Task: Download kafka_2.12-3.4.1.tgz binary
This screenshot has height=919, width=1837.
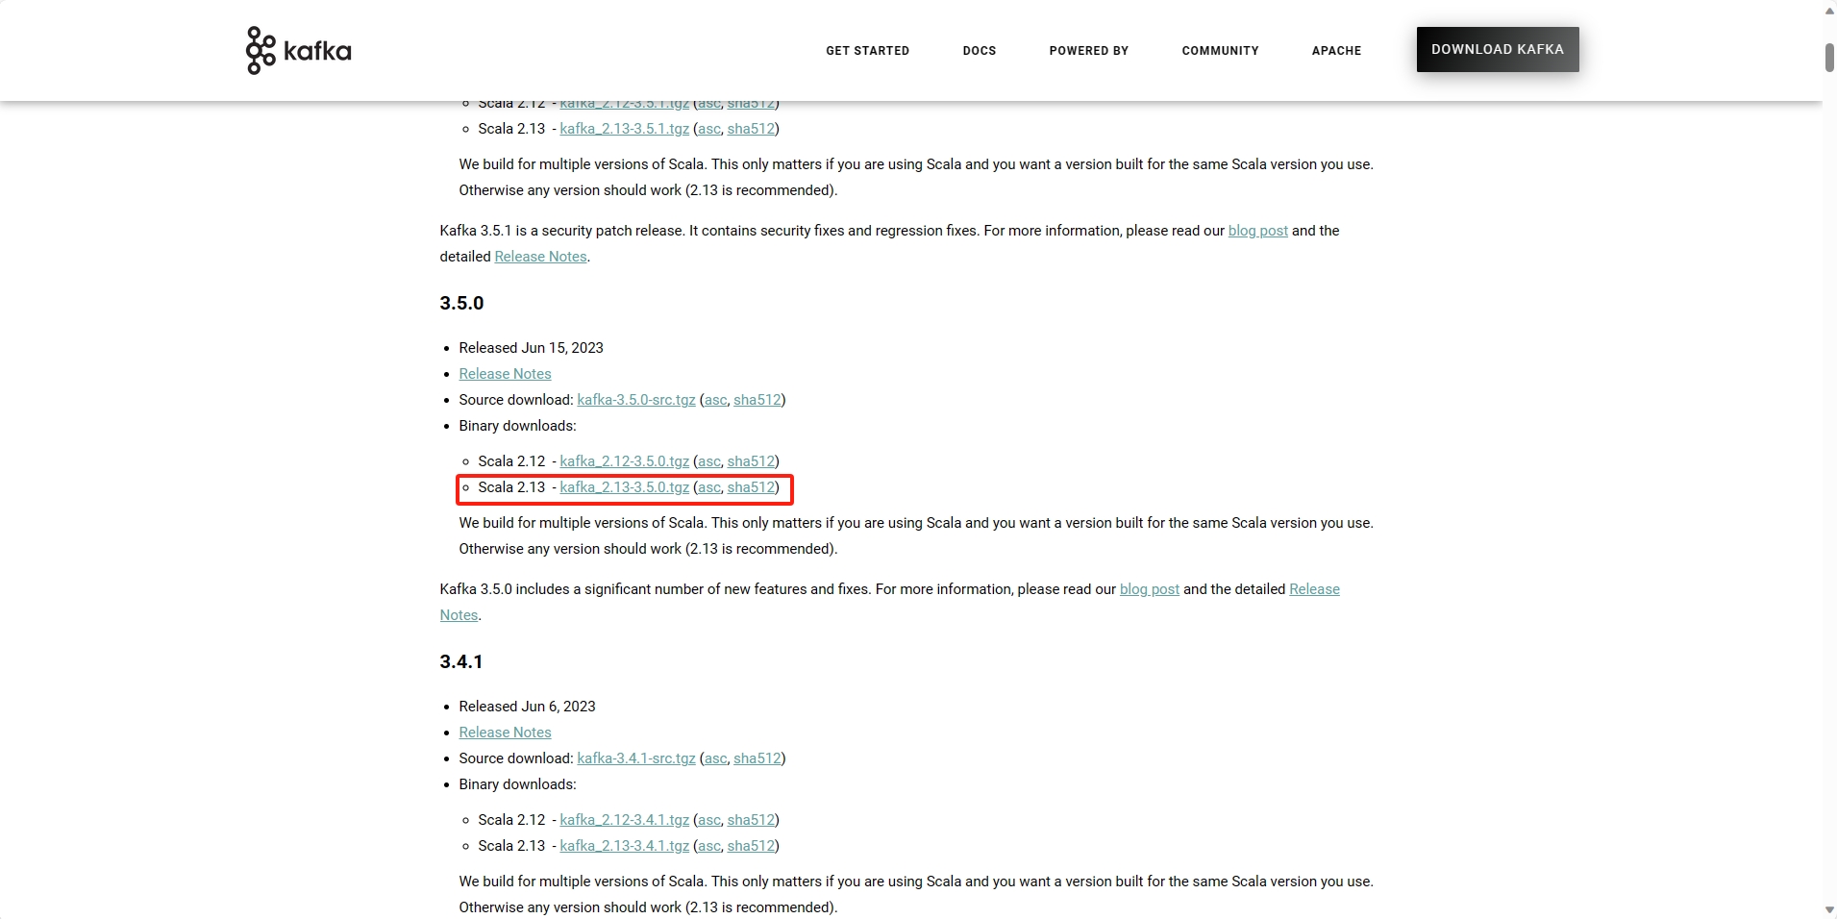Action: tap(624, 820)
